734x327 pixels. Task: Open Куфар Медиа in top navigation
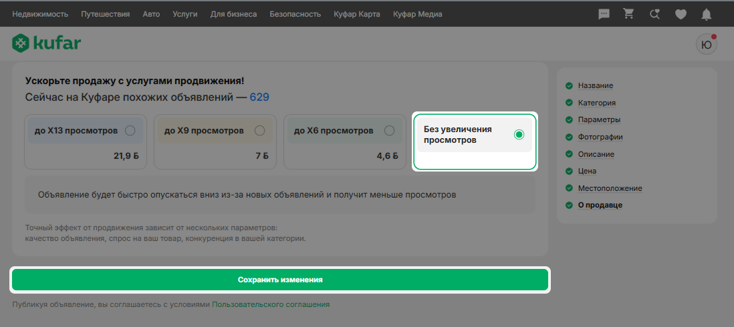tap(418, 14)
